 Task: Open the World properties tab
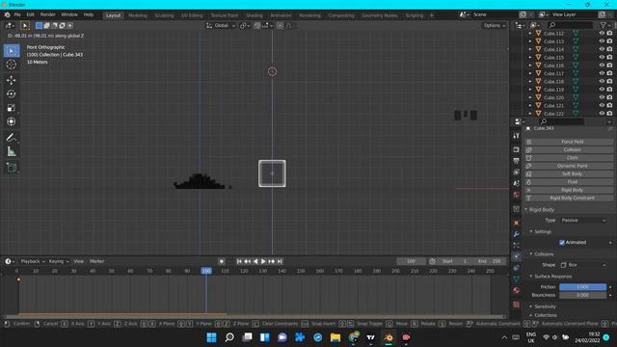click(x=517, y=195)
